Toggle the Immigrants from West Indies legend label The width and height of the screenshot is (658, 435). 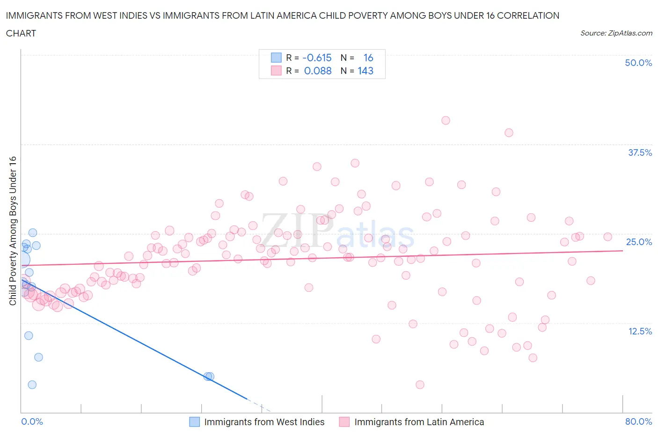[264, 422]
